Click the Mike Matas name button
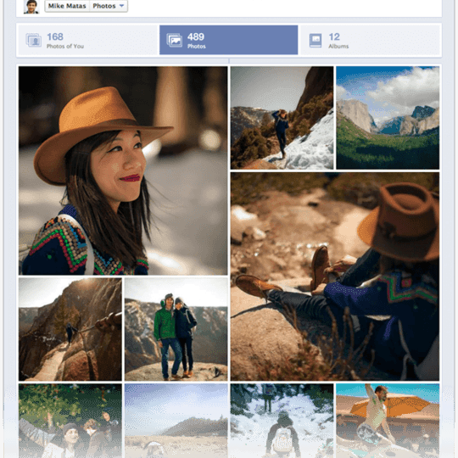The image size is (458, 458). tap(67, 6)
